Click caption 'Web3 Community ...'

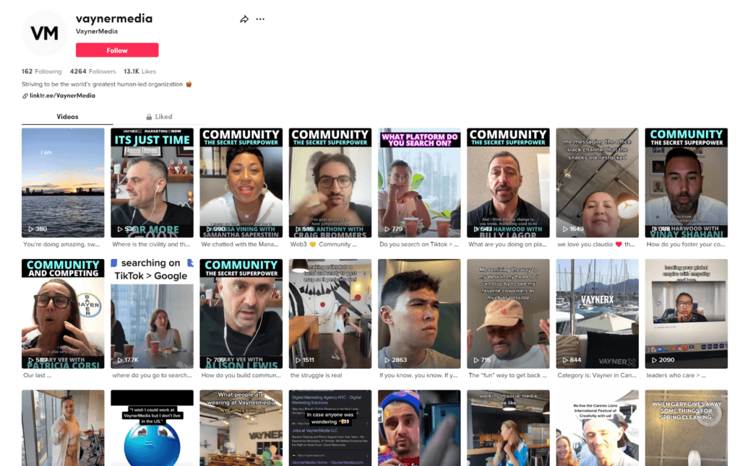[x=323, y=245]
